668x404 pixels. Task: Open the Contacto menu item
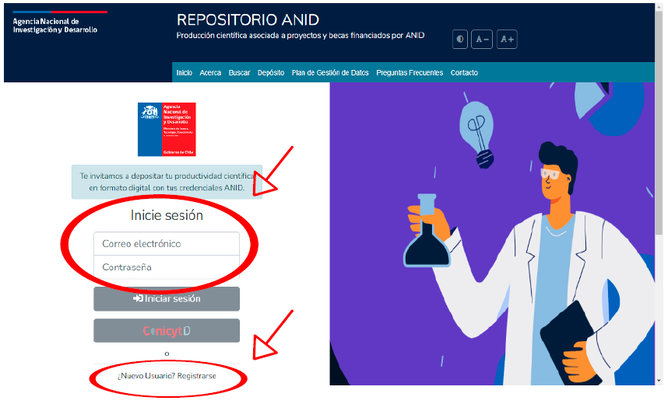(464, 73)
